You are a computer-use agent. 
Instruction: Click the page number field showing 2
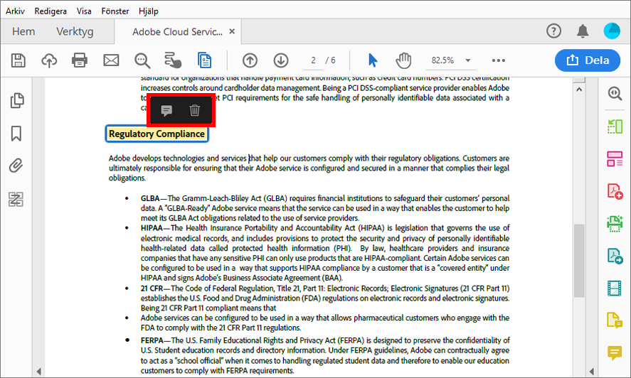[x=313, y=60]
